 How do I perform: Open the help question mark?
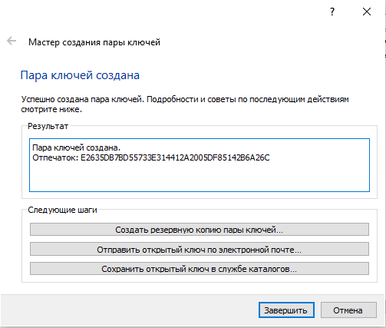click(x=332, y=12)
